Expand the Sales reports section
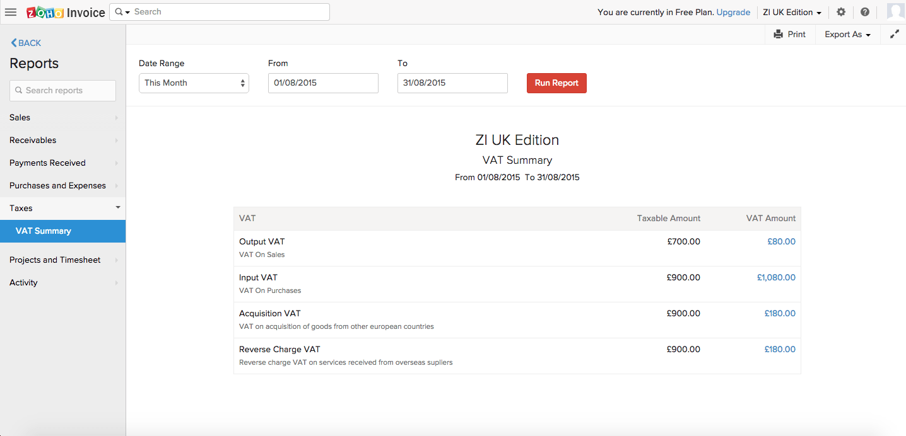 pyautogui.click(x=62, y=118)
